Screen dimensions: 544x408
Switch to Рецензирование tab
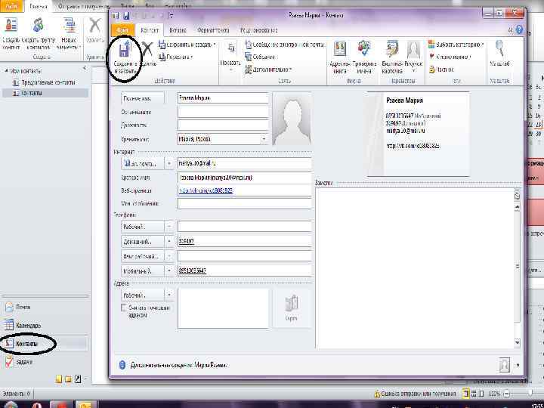point(259,30)
